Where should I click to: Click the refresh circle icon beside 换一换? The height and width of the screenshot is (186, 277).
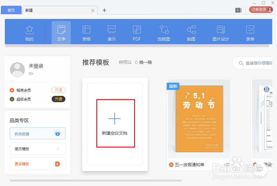coord(136,63)
